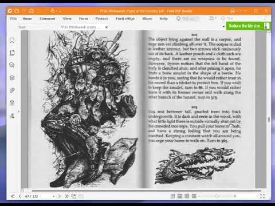This screenshot has width=275, height=206.
Task: Click the dragon head illustration
Action: [195, 166]
